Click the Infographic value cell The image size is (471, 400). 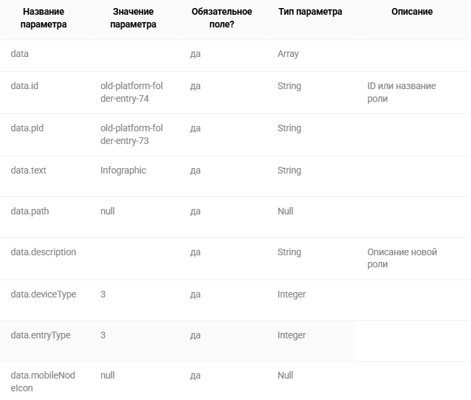123,170
